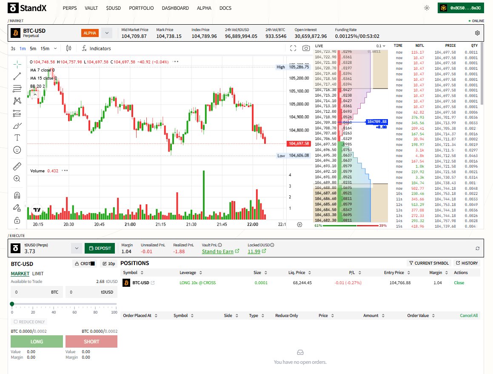Go to the $DUSD page
This screenshot has height=374, width=493.
pos(113,8)
